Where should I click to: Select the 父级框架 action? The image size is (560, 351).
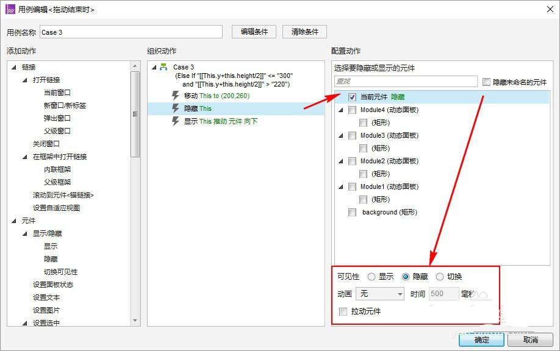click(57, 182)
